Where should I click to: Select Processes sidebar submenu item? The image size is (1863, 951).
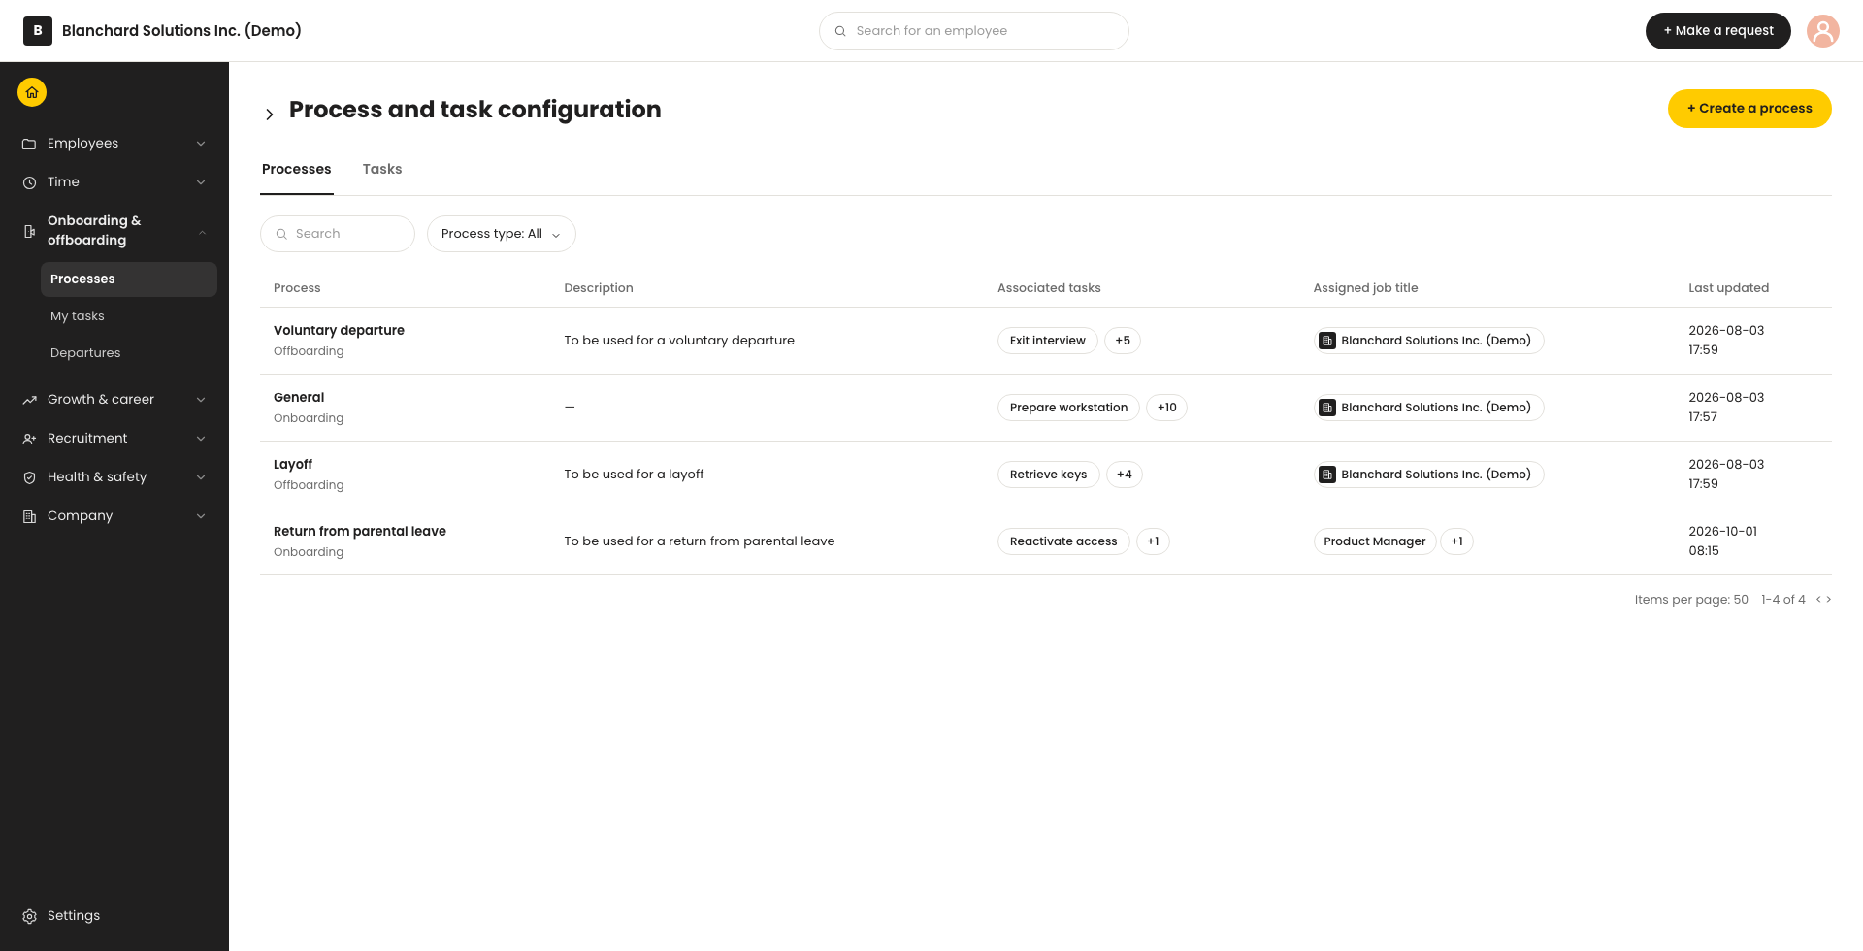point(129,279)
